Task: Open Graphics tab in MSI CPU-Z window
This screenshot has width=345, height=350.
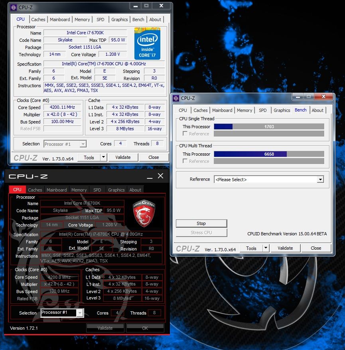Action: click(x=116, y=190)
